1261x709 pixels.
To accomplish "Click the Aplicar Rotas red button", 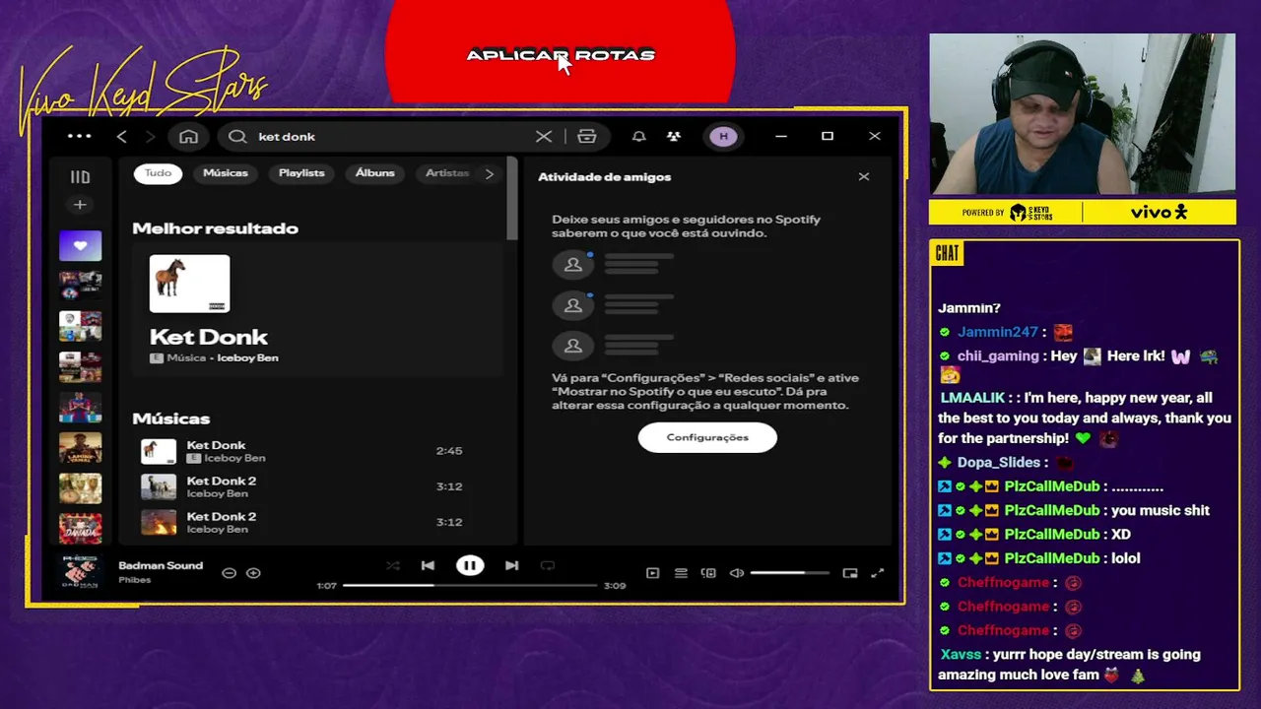I will tap(561, 51).
